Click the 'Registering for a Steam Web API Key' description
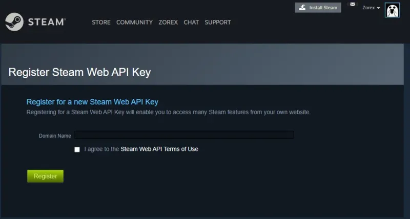410x219 pixels. [x=169, y=112]
